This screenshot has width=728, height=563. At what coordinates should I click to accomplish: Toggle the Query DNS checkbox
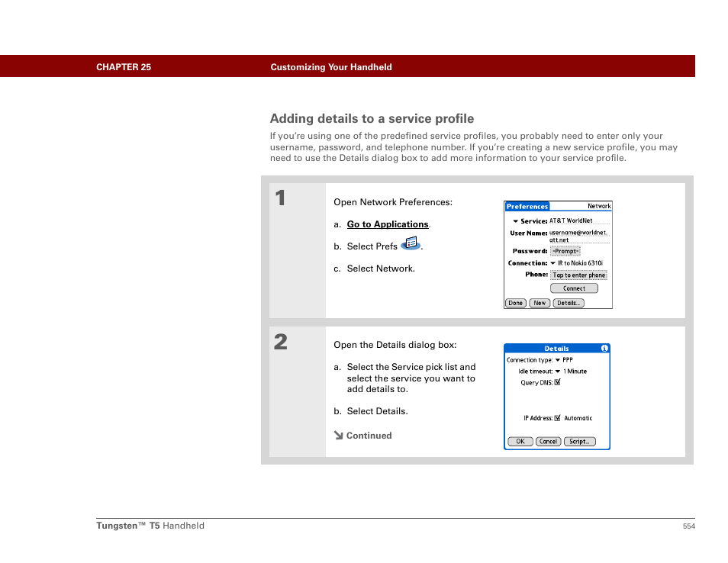558,382
